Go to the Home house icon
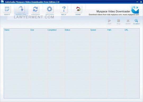Image resolution: width=143 pixels, height=102 pixels. [78, 10]
